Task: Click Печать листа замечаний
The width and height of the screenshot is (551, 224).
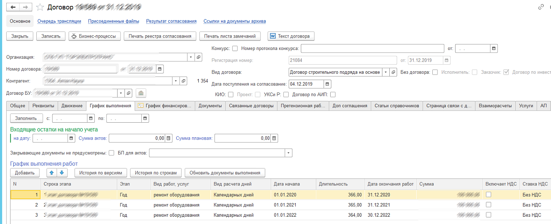Action: point(230,36)
